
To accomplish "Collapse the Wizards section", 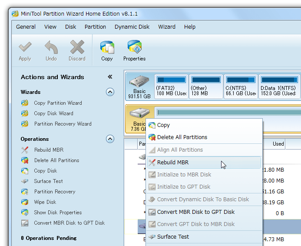I will pos(110,92).
